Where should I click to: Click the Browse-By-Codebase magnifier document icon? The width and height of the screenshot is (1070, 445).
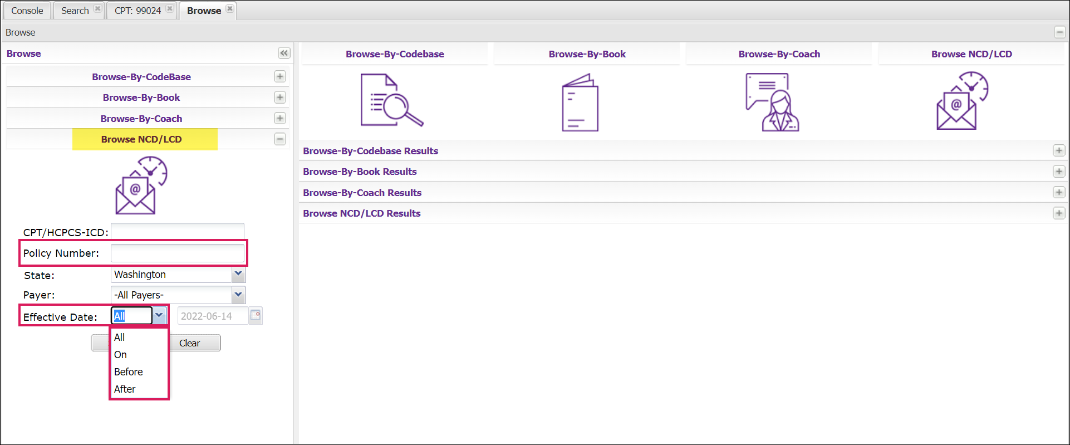point(391,101)
